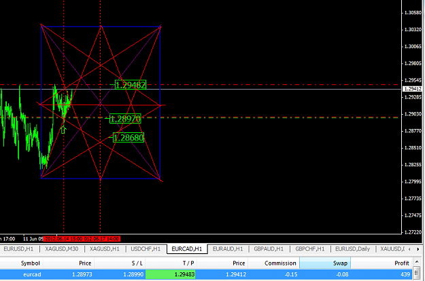
Task: Click the 1.30580 price scale value
Action: [x=413, y=13]
